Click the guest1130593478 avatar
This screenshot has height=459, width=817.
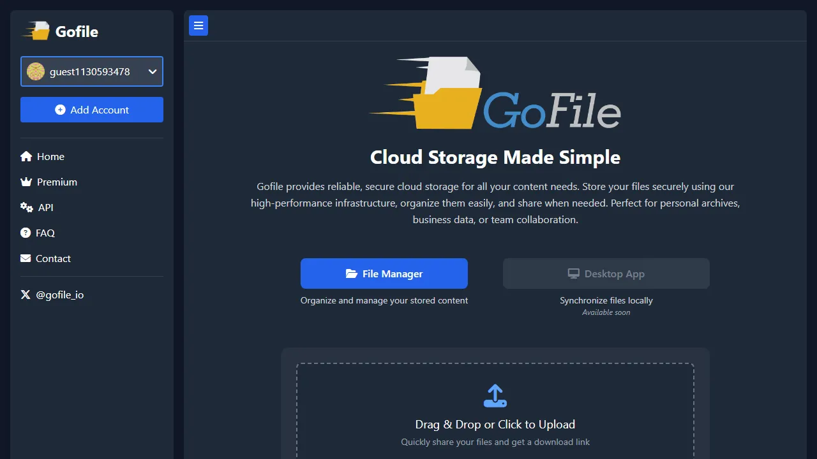pos(36,71)
